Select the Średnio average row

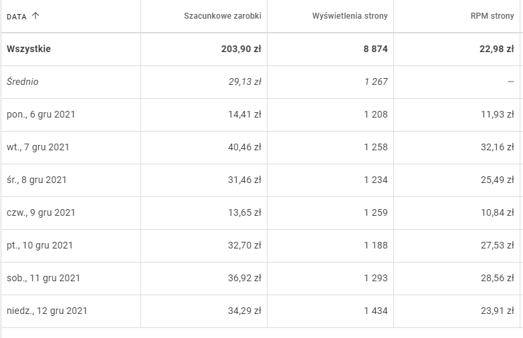pyautogui.click(x=23, y=81)
